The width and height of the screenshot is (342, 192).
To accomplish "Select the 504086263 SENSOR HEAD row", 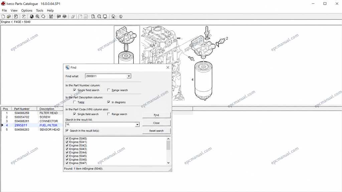I will coord(32,130).
